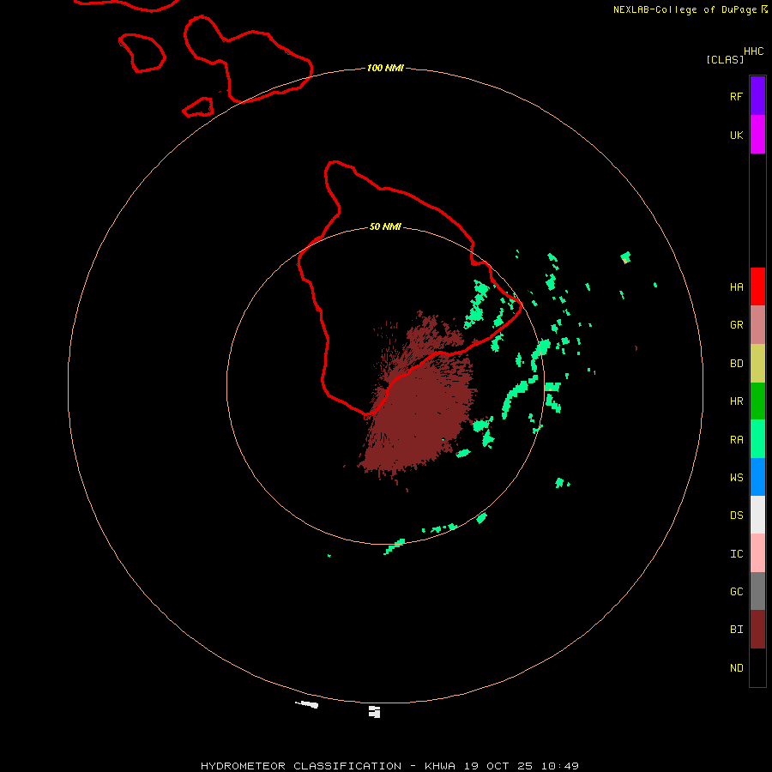Click the HR dark green swatch
Screen dimensions: 772x772
(x=757, y=401)
